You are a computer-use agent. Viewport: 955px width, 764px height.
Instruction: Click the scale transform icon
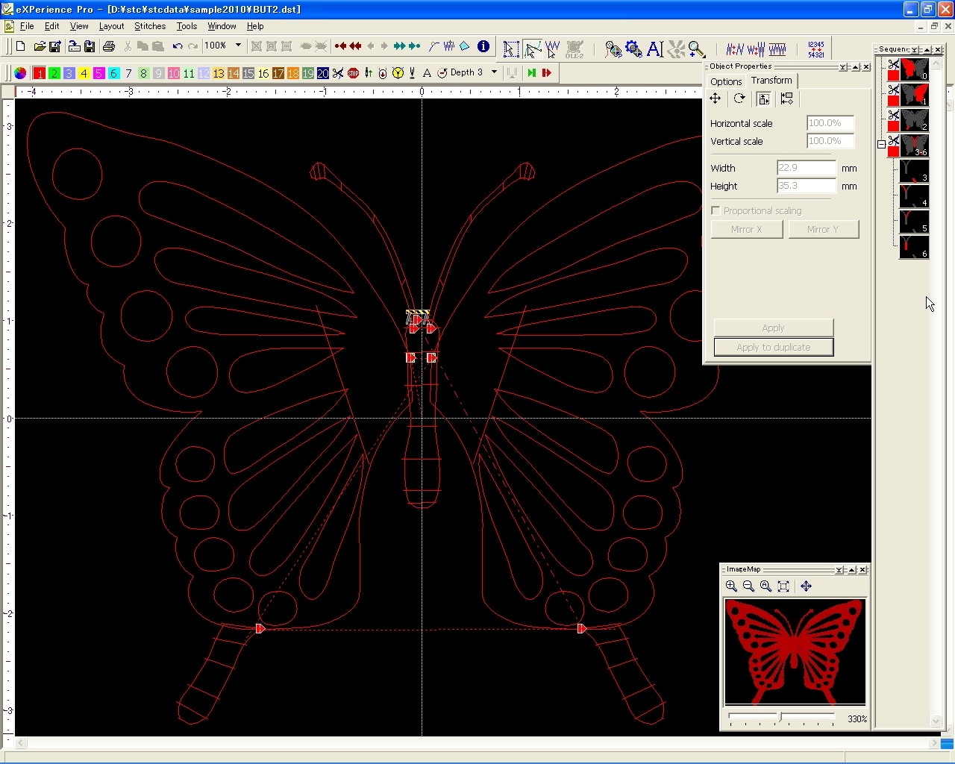pos(763,98)
